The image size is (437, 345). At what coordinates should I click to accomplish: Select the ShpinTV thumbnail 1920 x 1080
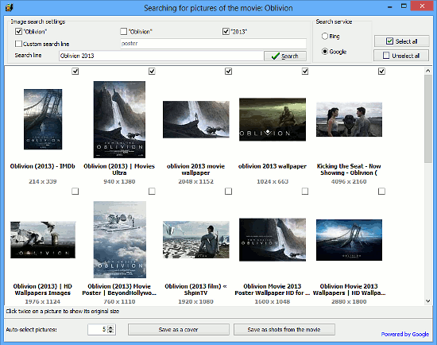196,239
